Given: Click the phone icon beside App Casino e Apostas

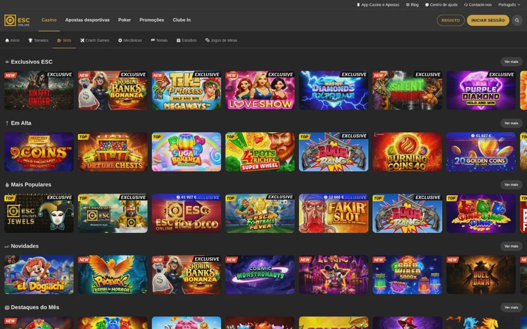Looking at the screenshot, I should click(358, 5).
